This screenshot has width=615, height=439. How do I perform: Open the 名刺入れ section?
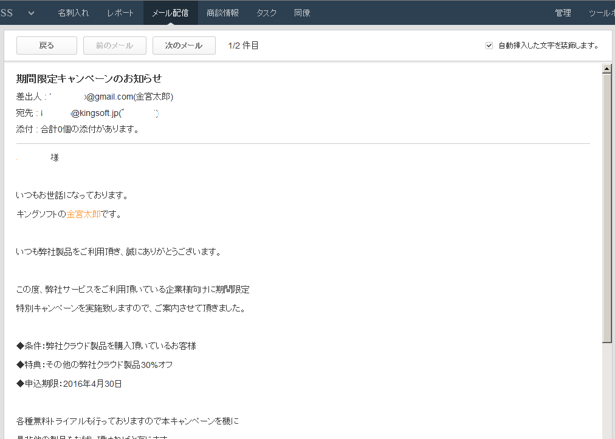pyautogui.click(x=73, y=12)
